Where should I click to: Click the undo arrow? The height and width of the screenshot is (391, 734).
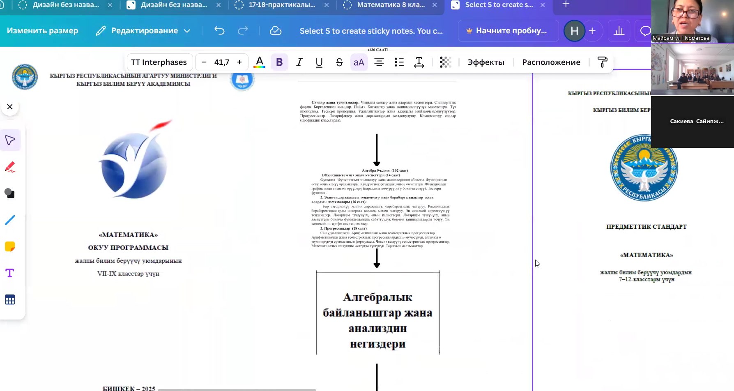(219, 31)
